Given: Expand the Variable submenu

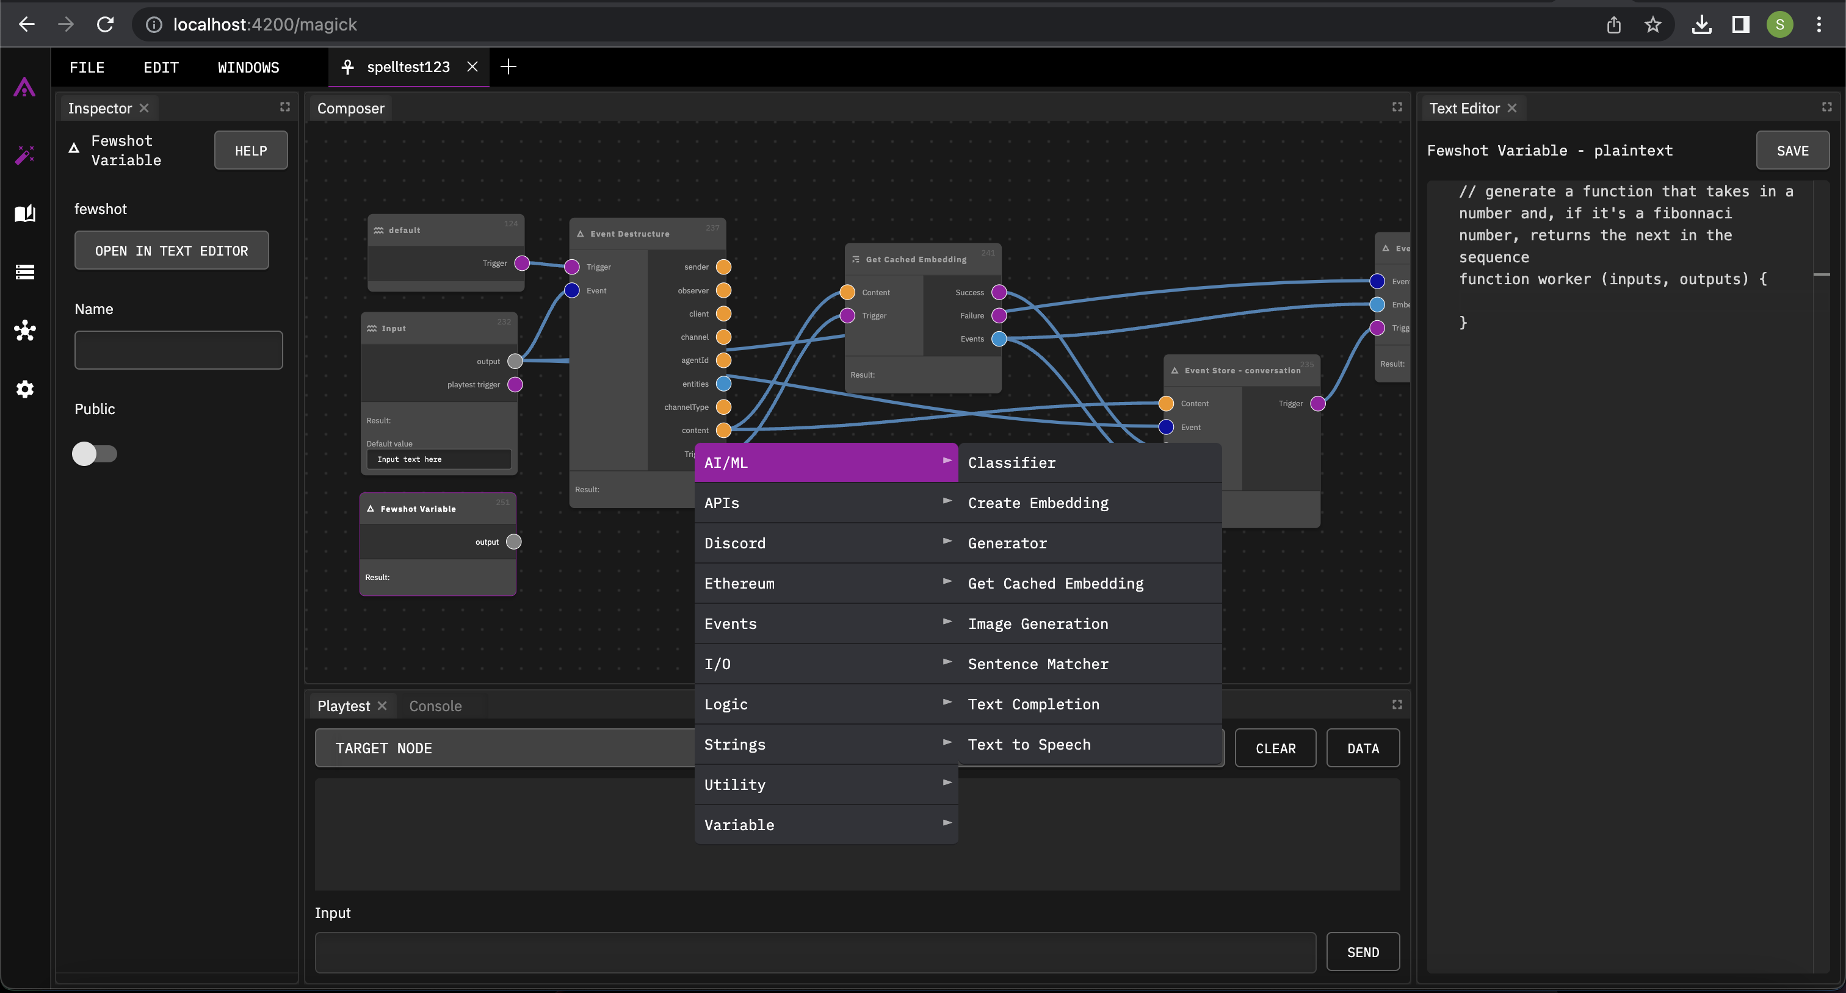Looking at the screenshot, I should click(x=825, y=824).
